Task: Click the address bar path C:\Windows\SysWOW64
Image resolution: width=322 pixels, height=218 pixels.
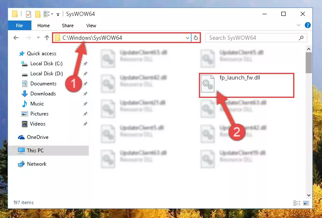Action: coord(92,38)
